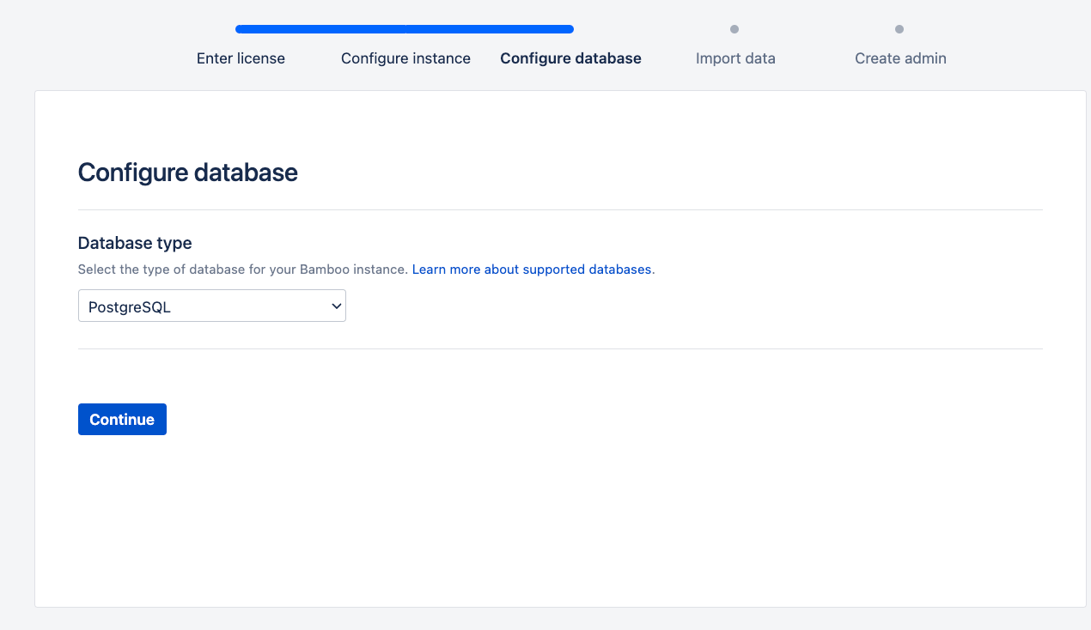Image resolution: width=1091 pixels, height=630 pixels.
Task: Click the Enter license step label
Action: (x=241, y=58)
